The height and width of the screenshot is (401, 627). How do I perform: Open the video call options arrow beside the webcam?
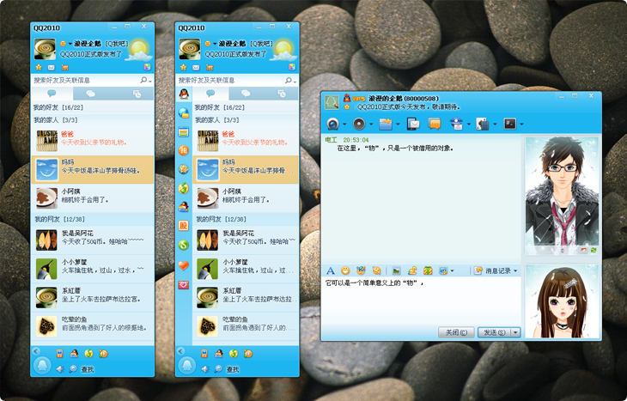(344, 125)
